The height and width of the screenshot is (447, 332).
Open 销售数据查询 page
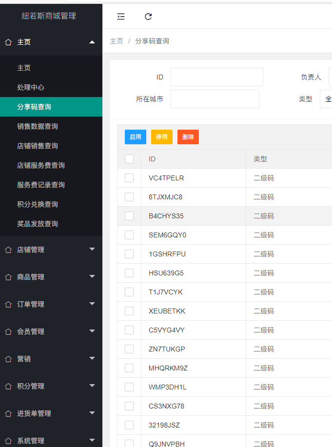click(x=51, y=126)
